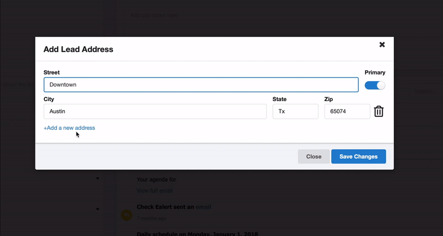Close the Add Lead Address dialog with X
Viewport: 443px width, 236px height.
[x=382, y=45]
